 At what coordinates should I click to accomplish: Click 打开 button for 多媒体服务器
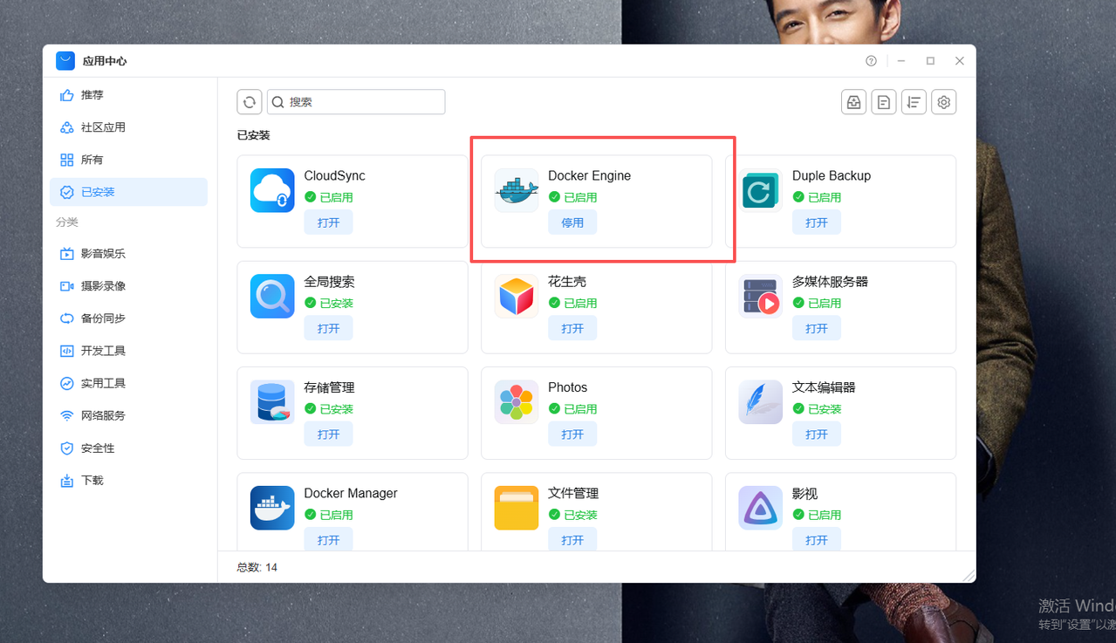tap(817, 328)
